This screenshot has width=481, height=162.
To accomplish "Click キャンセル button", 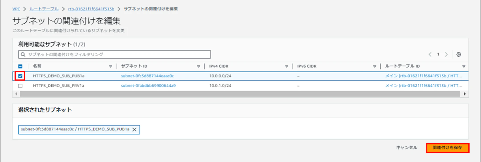I will [407, 148].
